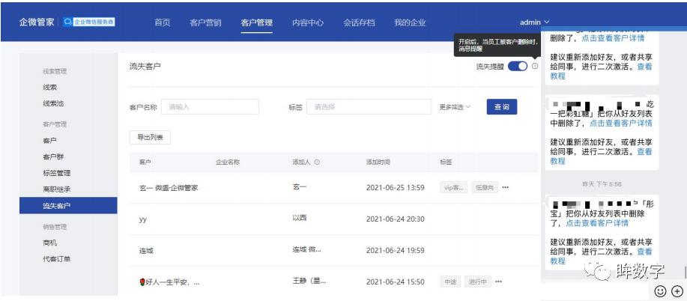
Task: Click the 导出列表 export button
Action: (151, 138)
